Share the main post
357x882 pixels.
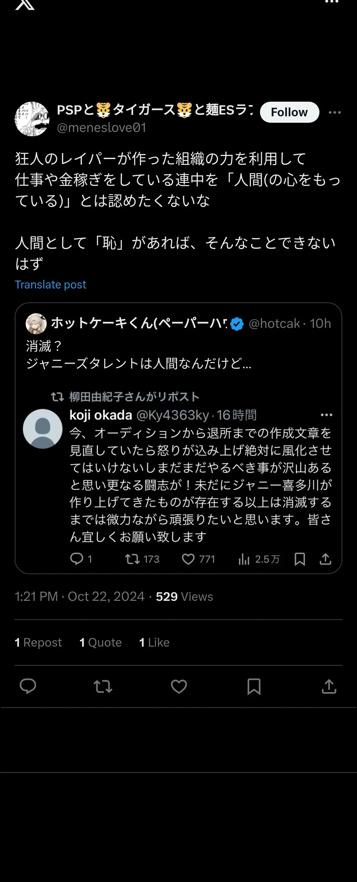[x=329, y=686]
